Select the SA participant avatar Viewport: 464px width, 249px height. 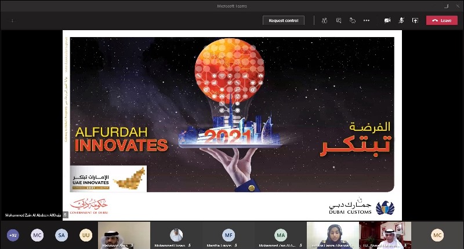(x=61, y=235)
